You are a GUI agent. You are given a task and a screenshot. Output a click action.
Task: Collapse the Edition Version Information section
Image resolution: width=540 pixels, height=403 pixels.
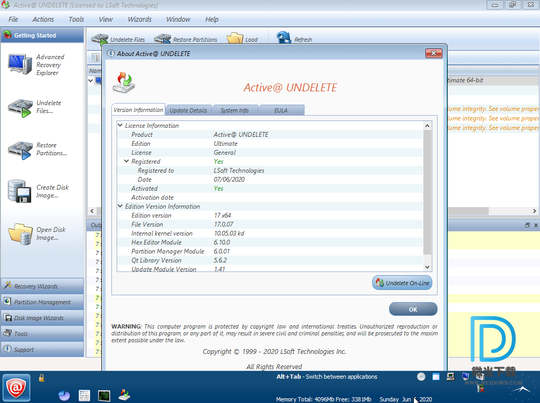[x=120, y=206]
